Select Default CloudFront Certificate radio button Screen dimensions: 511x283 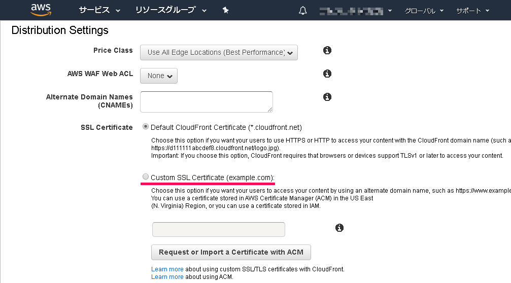(x=146, y=127)
